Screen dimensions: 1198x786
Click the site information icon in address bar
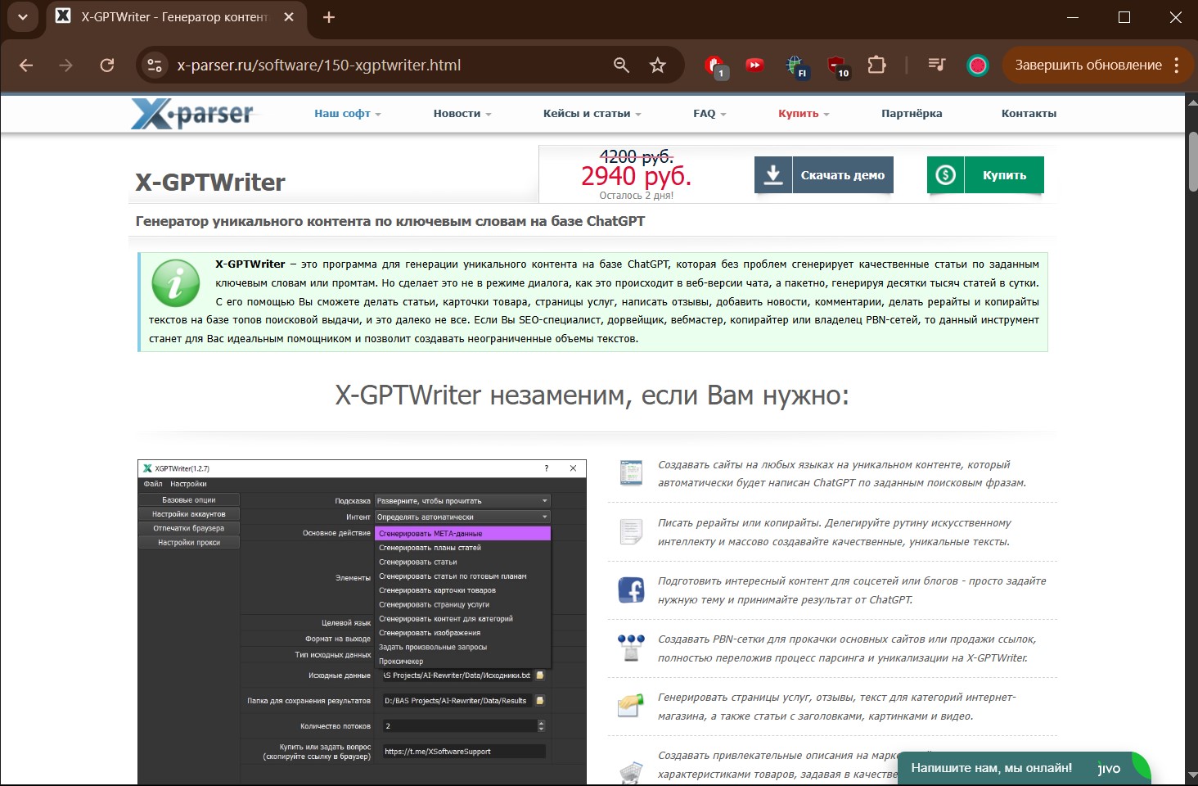[154, 65]
